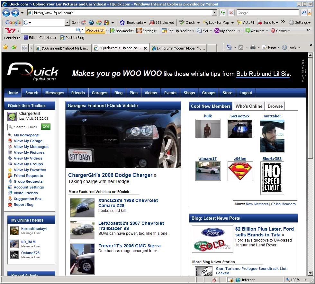Click the search magnifier beside Google box
Viewport: 315px width, 284px height.
304,13
